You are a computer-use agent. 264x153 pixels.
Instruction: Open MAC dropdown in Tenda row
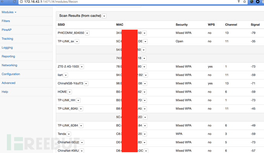[x=145, y=134]
